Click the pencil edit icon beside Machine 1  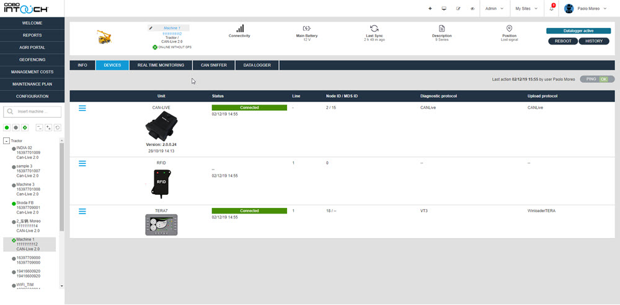151,28
